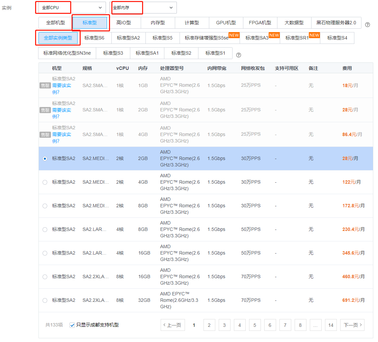Screen dimensions: 378x342
Task: Select the 标准型S4 instance type tab
Action: click(x=337, y=38)
